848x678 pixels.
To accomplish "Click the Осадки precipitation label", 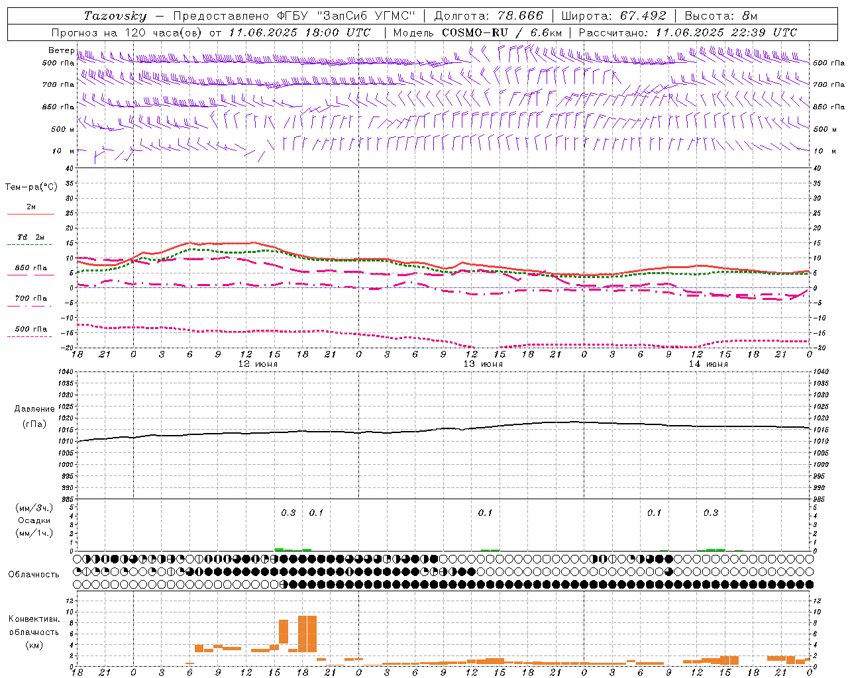I will (34, 520).
